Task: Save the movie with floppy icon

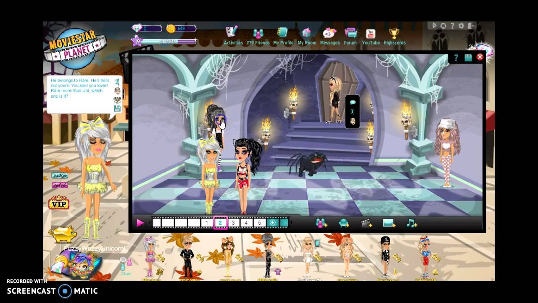Action: (468, 58)
